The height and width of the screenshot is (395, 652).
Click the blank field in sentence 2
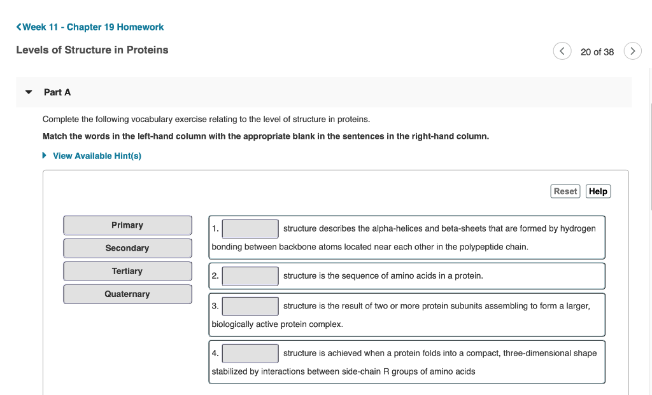point(250,275)
